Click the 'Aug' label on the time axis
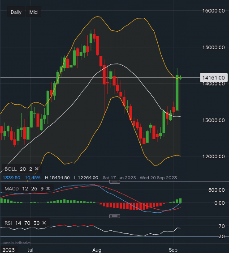The height and width of the screenshot is (253, 229). (97, 250)
